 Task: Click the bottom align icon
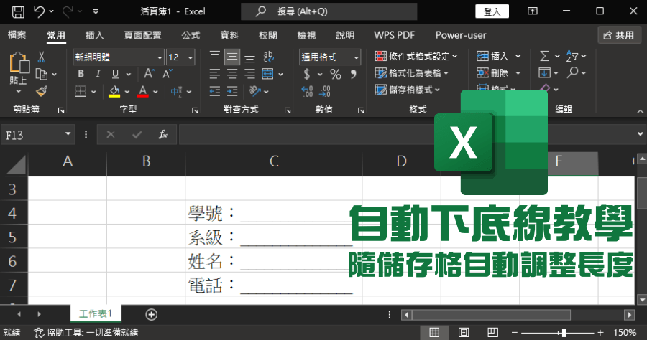tap(249, 57)
